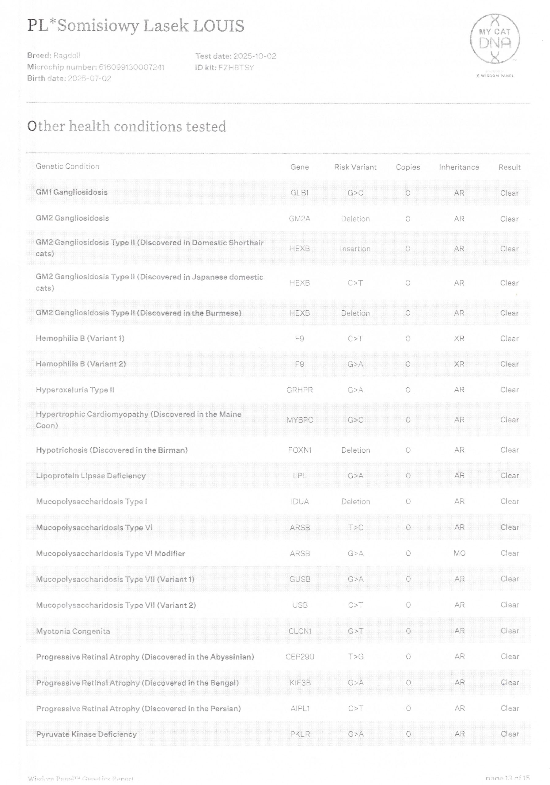550x785 pixels.
Task: Click the MO inheritance value
Action: pyautogui.click(x=459, y=553)
